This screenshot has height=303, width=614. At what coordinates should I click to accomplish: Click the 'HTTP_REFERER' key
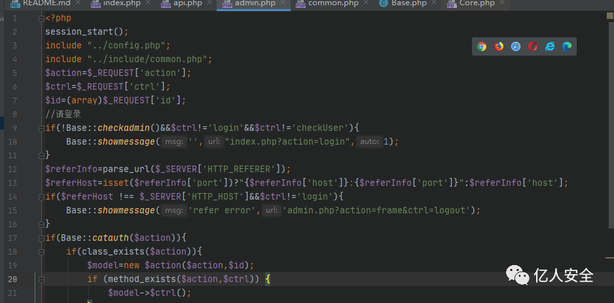(x=239, y=169)
